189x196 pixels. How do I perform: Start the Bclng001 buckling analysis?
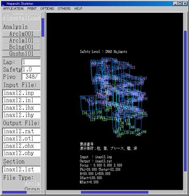point(21,47)
